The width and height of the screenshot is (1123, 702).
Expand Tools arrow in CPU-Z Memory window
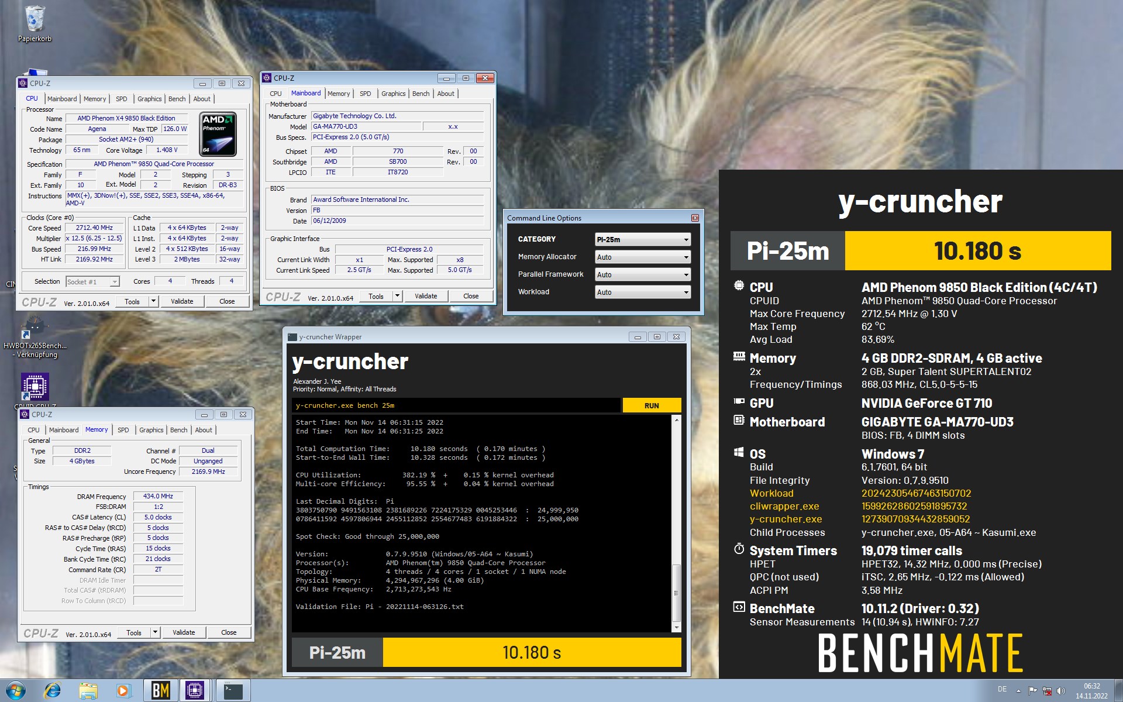pos(155,632)
